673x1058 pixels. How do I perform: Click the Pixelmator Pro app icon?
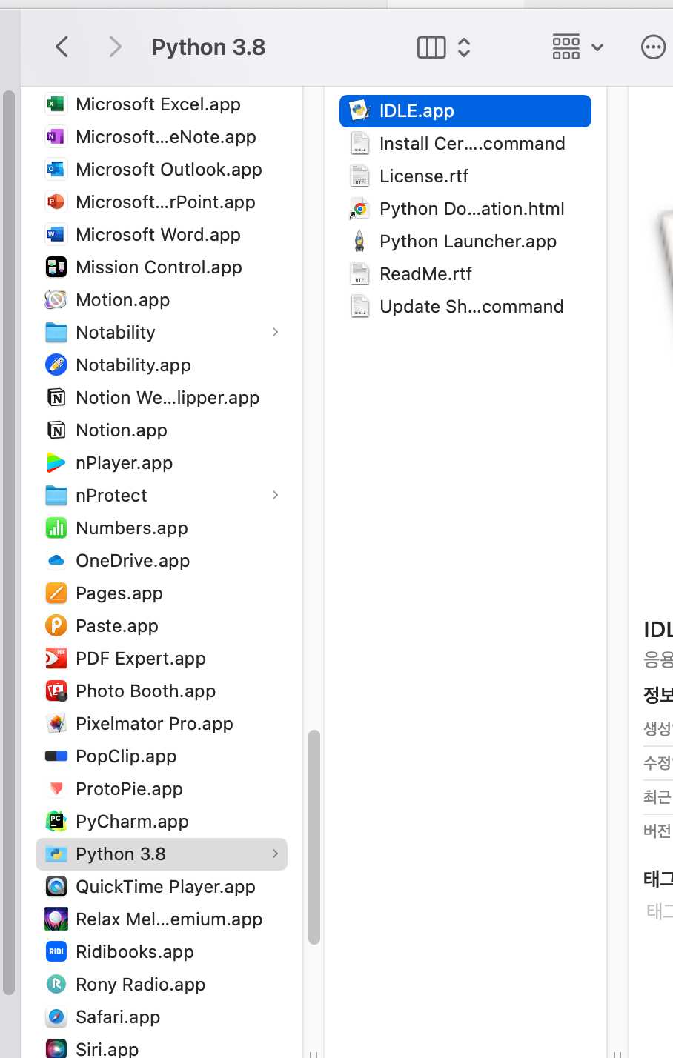pos(56,724)
